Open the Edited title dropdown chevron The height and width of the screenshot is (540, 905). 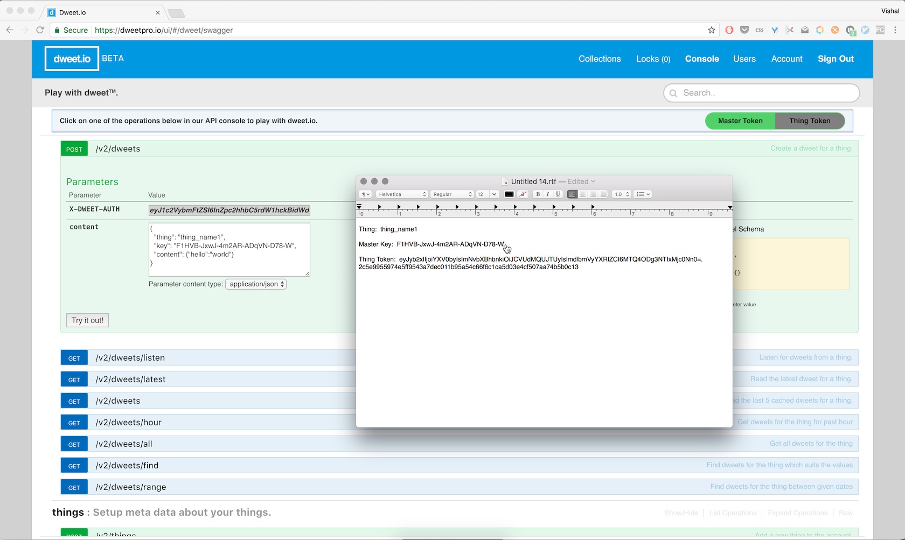coord(593,181)
